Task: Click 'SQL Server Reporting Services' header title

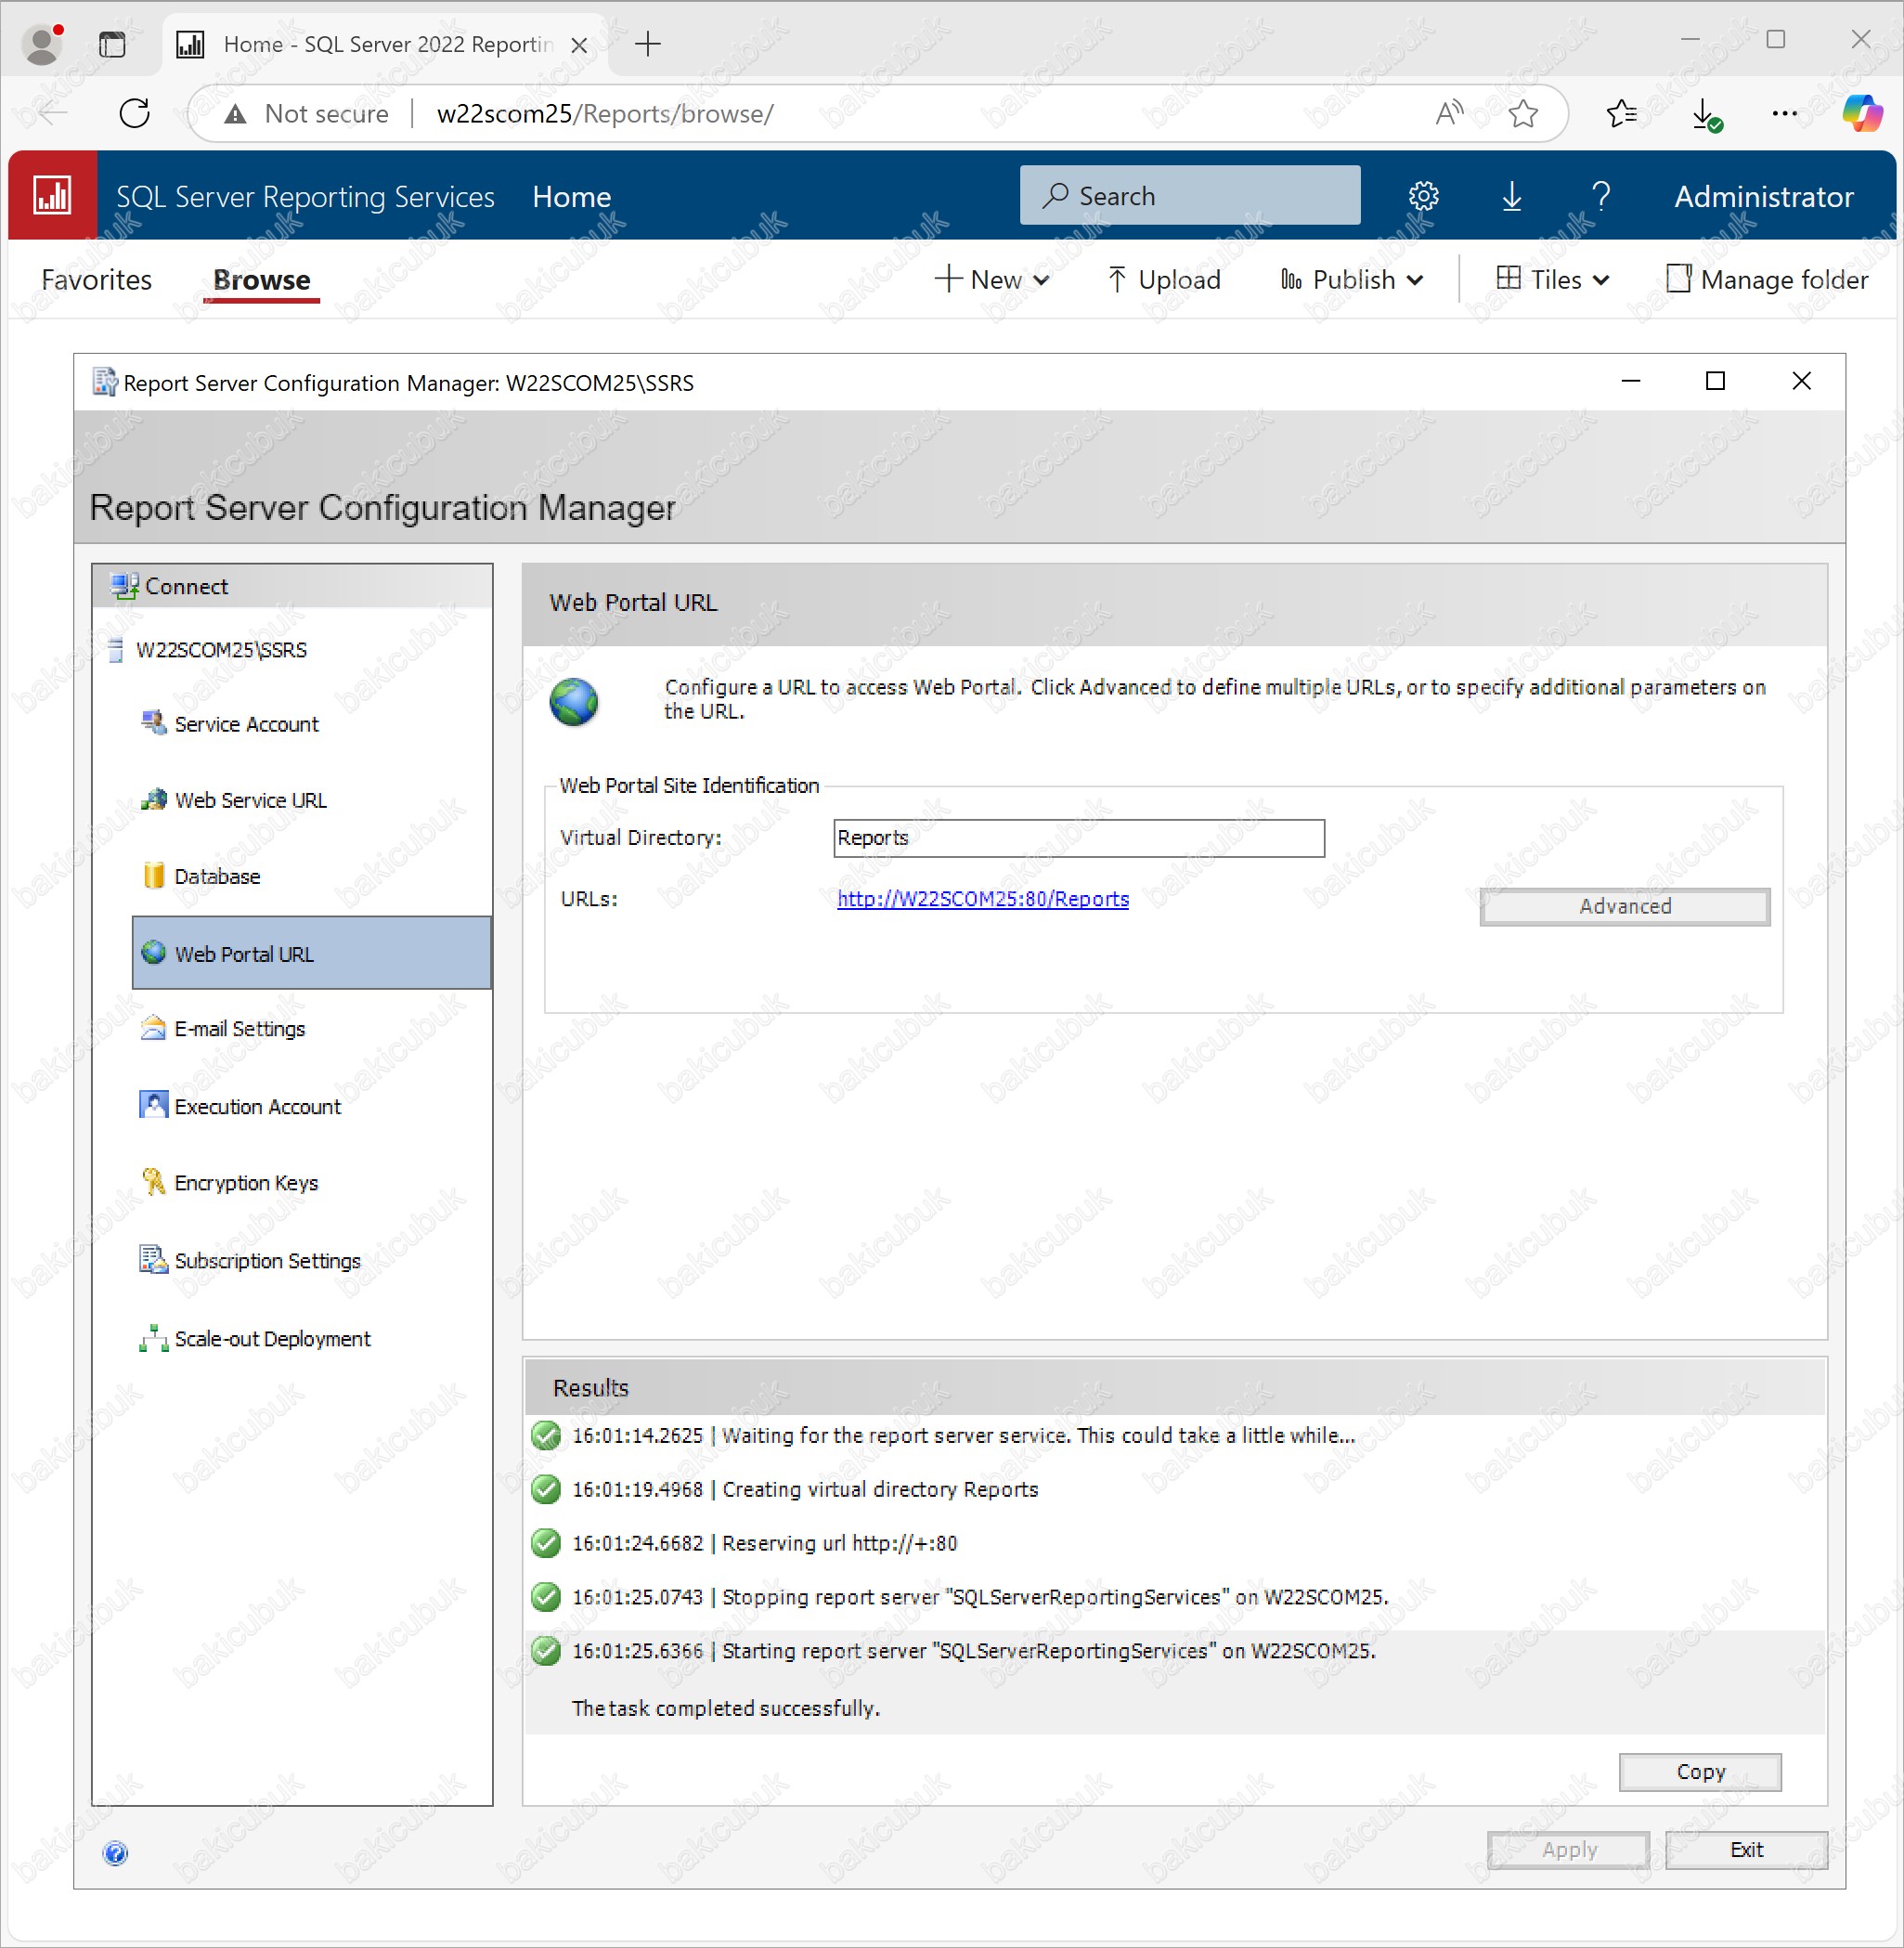Action: [x=305, y=197]
